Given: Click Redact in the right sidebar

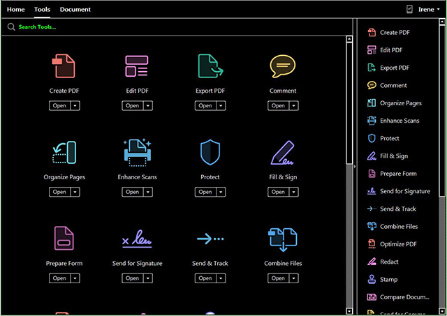Looking at the screenshot, I should point(389,262).
